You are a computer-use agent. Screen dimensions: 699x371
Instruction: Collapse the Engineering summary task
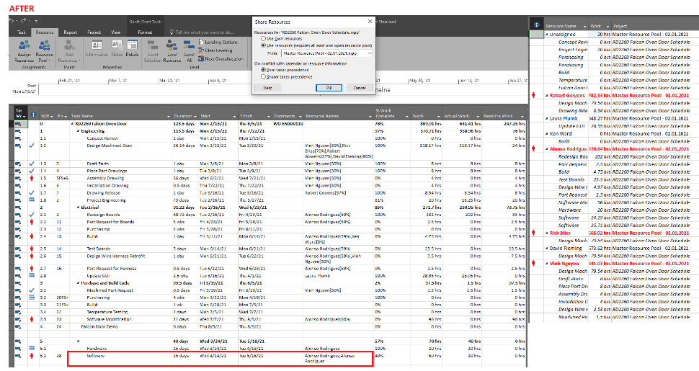[x=79, y=131]
